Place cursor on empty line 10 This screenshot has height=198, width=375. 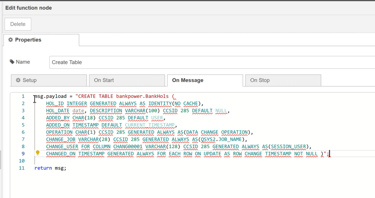pos(110,161)
